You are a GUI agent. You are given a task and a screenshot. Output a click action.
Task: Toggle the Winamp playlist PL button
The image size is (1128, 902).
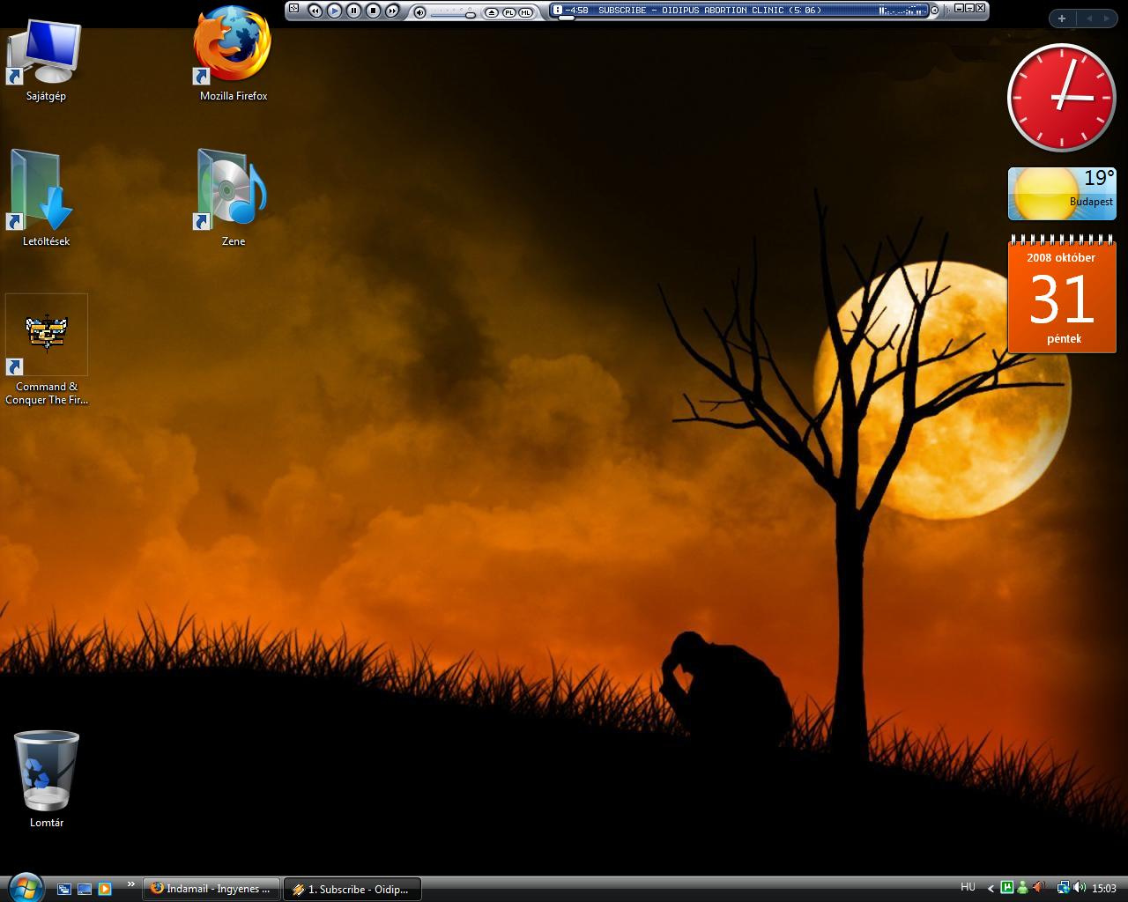pyautogui.click(x=508, y=12)
